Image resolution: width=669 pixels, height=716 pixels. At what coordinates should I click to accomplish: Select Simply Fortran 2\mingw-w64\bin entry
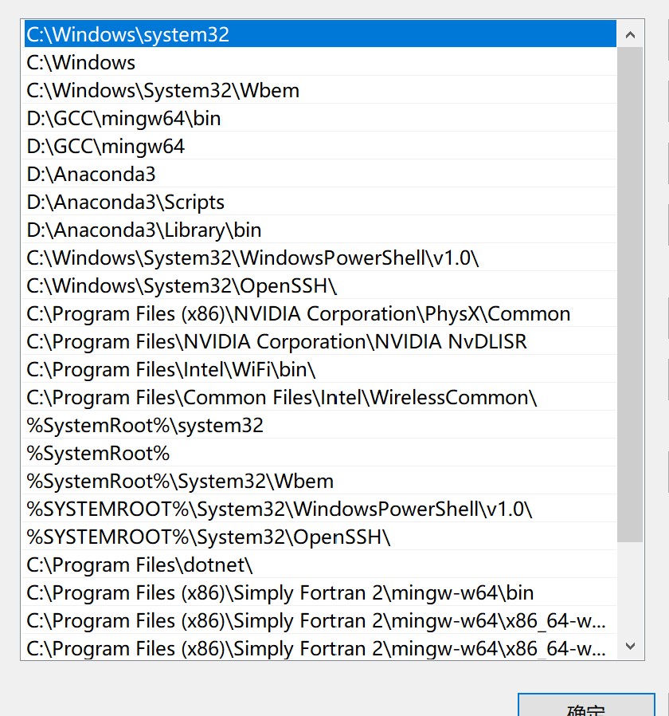(320, 592)
